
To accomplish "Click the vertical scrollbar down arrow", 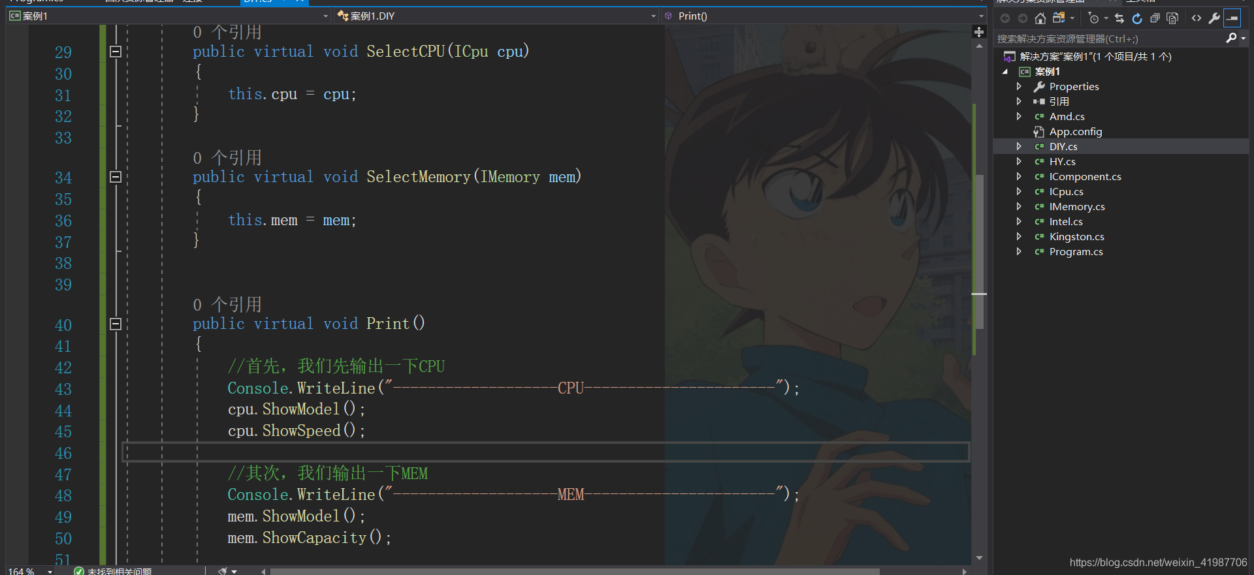I will [979, 558].
